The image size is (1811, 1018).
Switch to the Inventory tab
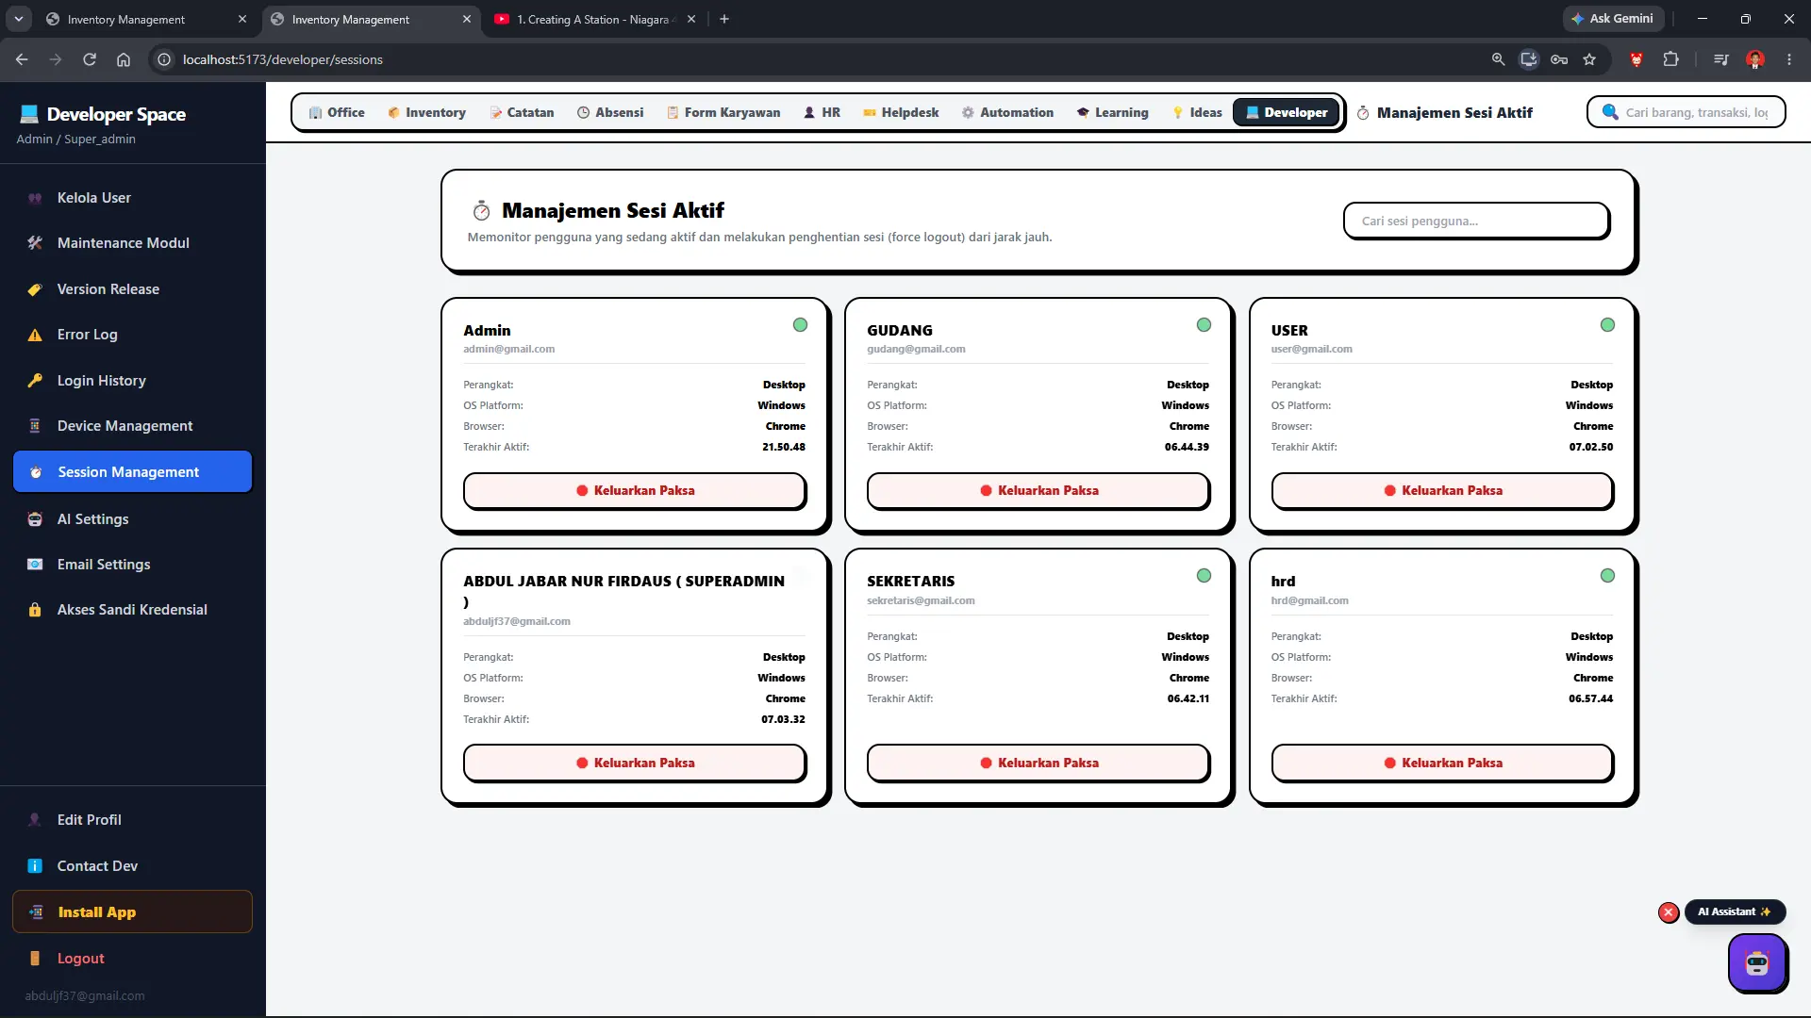(426, 112)
